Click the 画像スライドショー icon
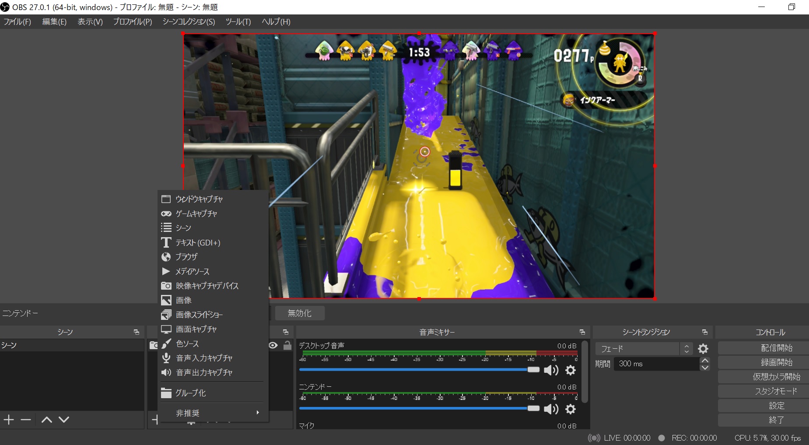809x445 pixels. tap(166, 315)
